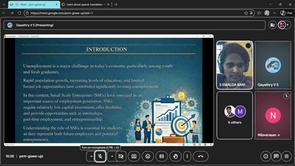
Task: Click the share screen icon
Action: 134,156
